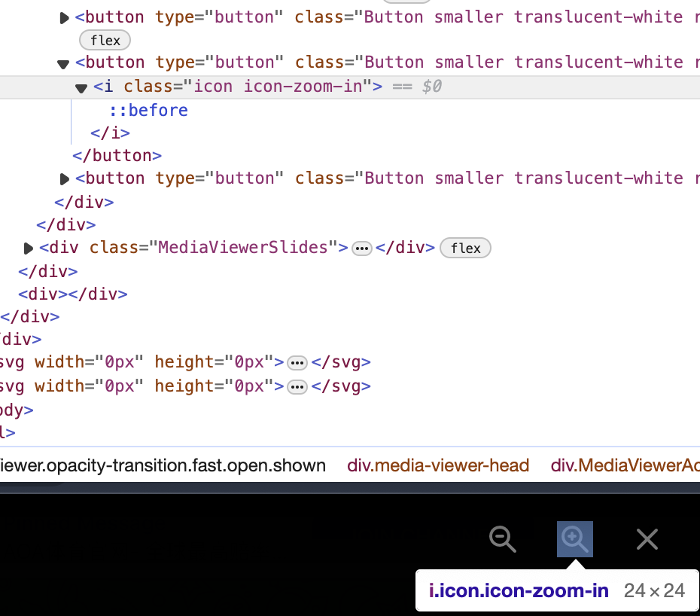Toggle the flex badge beside MediaViewerSlides div
This screenshot has width=700, height=616.
tap(465, 248)
